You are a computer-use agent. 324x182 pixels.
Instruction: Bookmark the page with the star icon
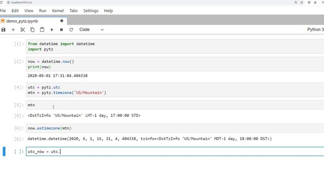(x=302, y=3)
